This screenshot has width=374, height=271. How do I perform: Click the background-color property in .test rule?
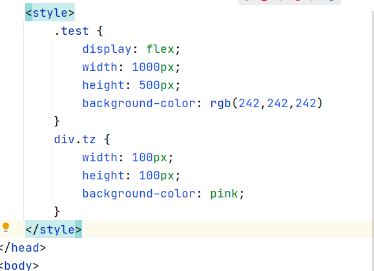click(x=139, y=103)
